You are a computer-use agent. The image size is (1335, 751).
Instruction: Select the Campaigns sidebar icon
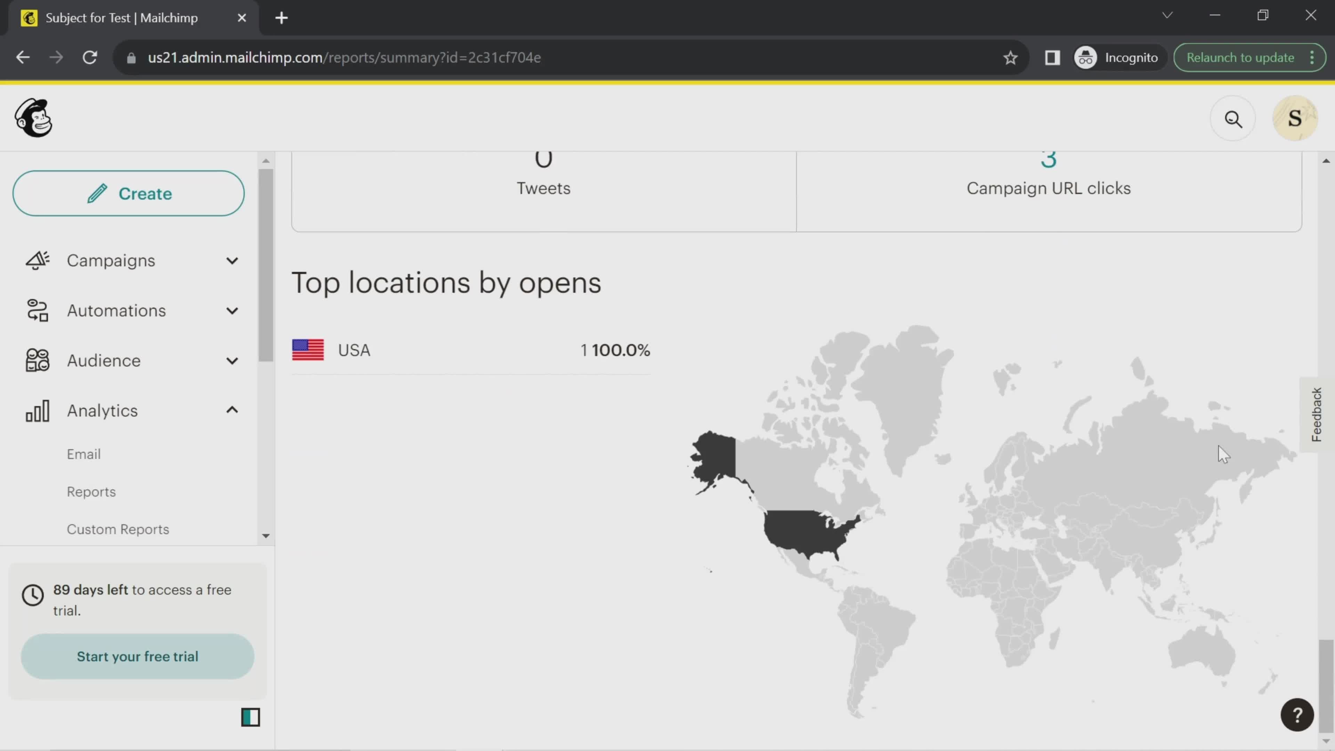[38, 260]
